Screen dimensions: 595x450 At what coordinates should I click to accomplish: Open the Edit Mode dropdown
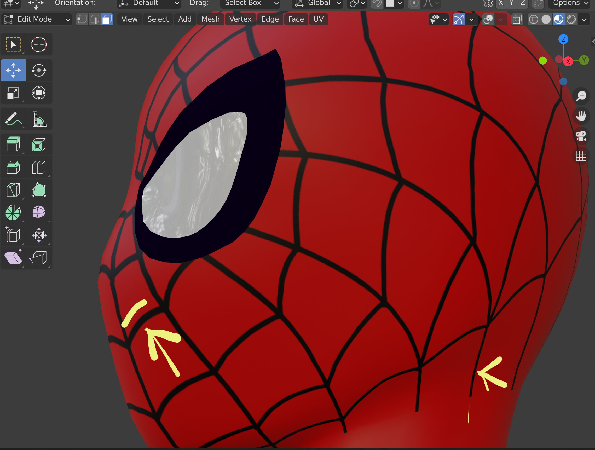[37, 19]
